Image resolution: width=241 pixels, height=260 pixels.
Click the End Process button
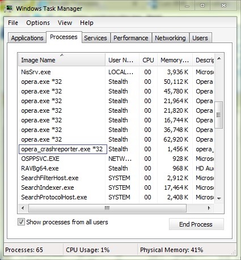pyautogui.click(x=196, y=224)
